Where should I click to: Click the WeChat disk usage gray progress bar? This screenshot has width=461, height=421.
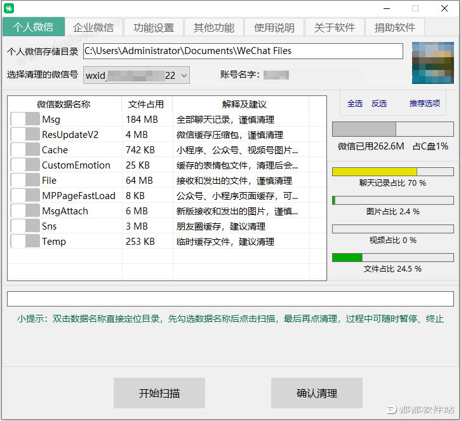[393, 129]
